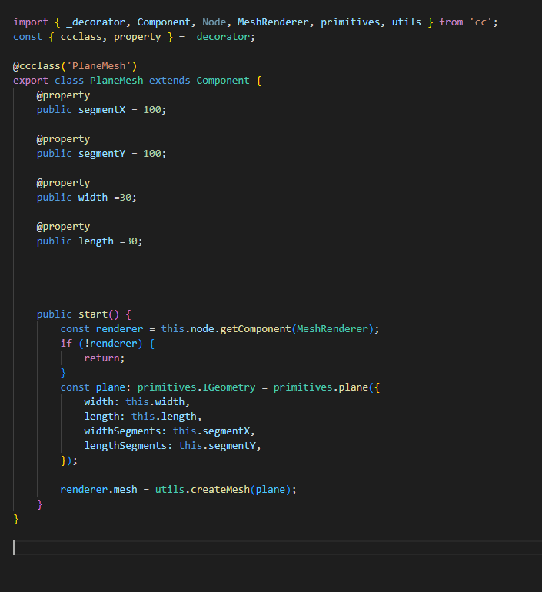Viewport: 542px width, 592px height.
Task: Click '!renderer' inside the if condition
Action: coord(111,343)
